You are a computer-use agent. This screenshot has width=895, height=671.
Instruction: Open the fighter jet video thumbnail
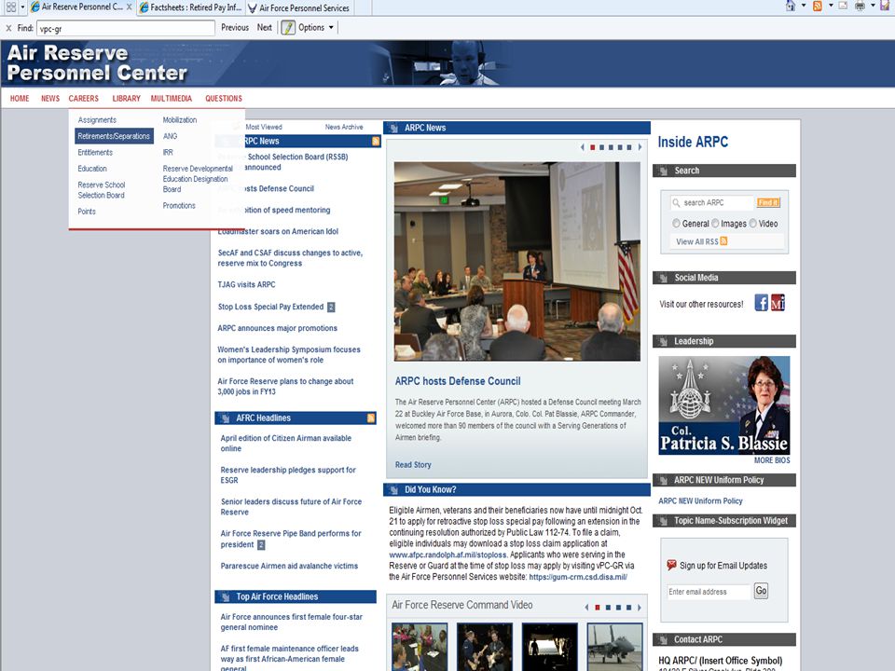(614, 647)
